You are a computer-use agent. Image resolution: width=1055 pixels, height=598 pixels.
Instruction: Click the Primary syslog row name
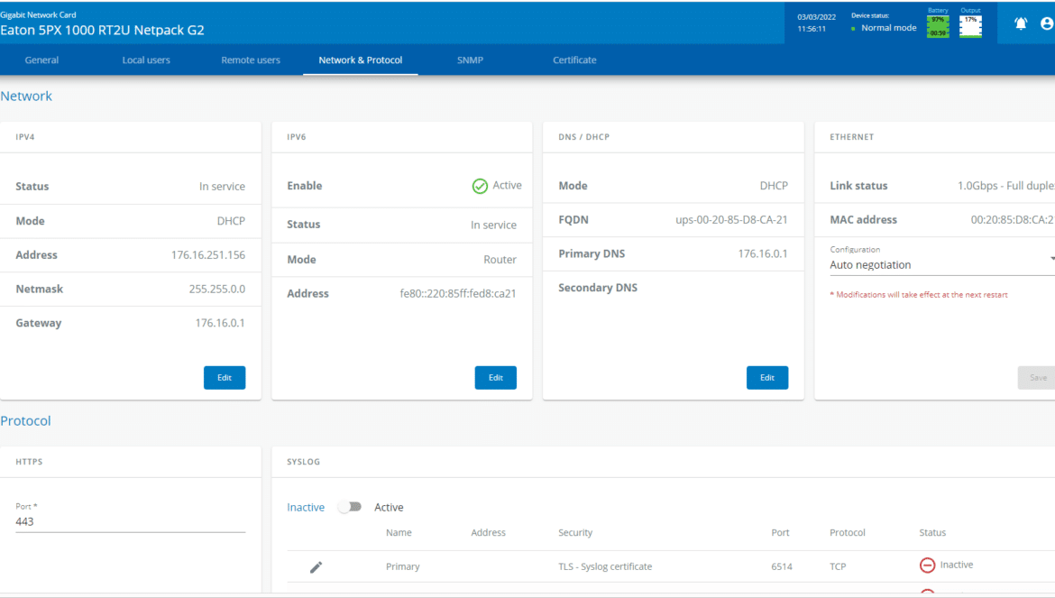pos(402,566)
